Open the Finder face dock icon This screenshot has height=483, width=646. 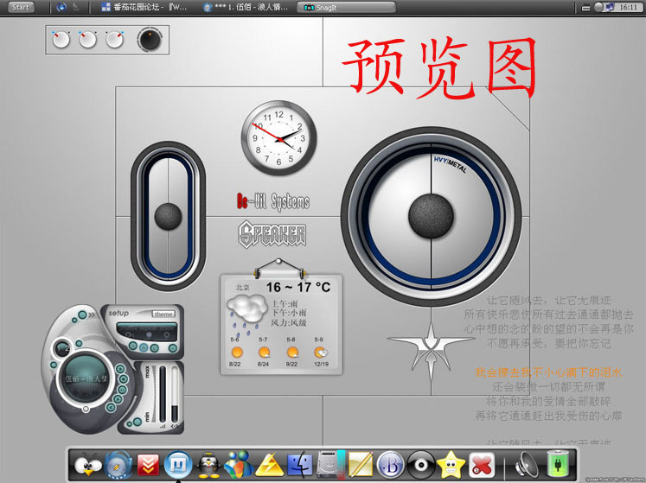299,466
